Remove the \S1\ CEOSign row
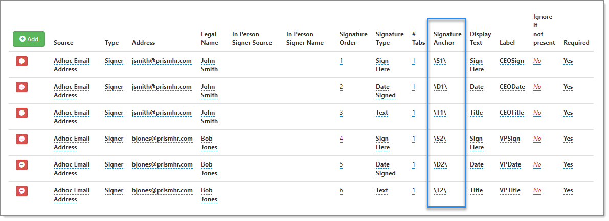The image size is (609, 221). 22,61
